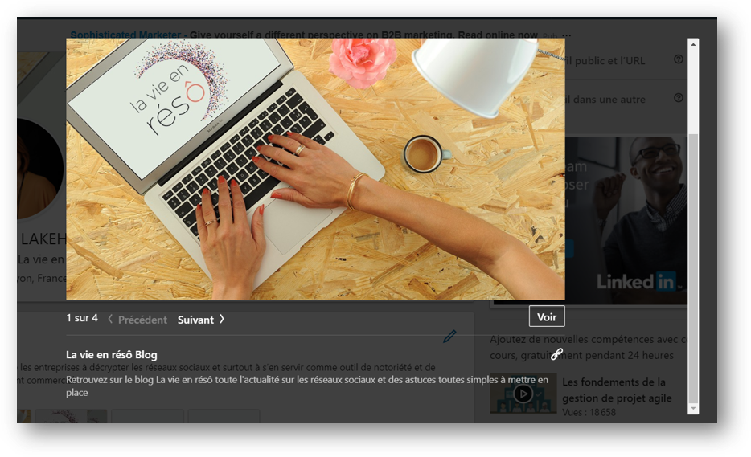Click the La vie en résô Blog title
751x457 pixels.
pyautogui.click(x=112, y=354)
